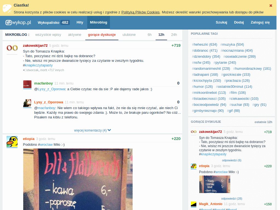
Task: Click etiopia's duck avatar in the main feed
Action: pos(12,141)
